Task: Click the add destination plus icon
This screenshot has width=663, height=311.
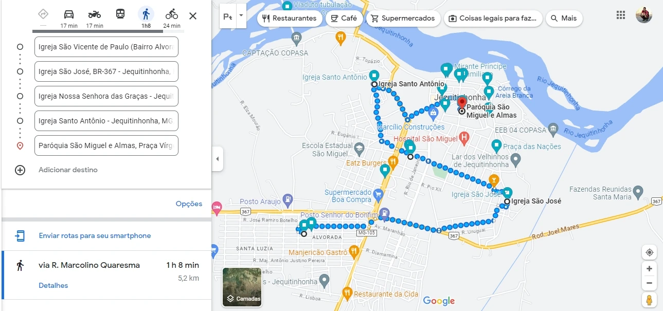Action: pos(20,170)
